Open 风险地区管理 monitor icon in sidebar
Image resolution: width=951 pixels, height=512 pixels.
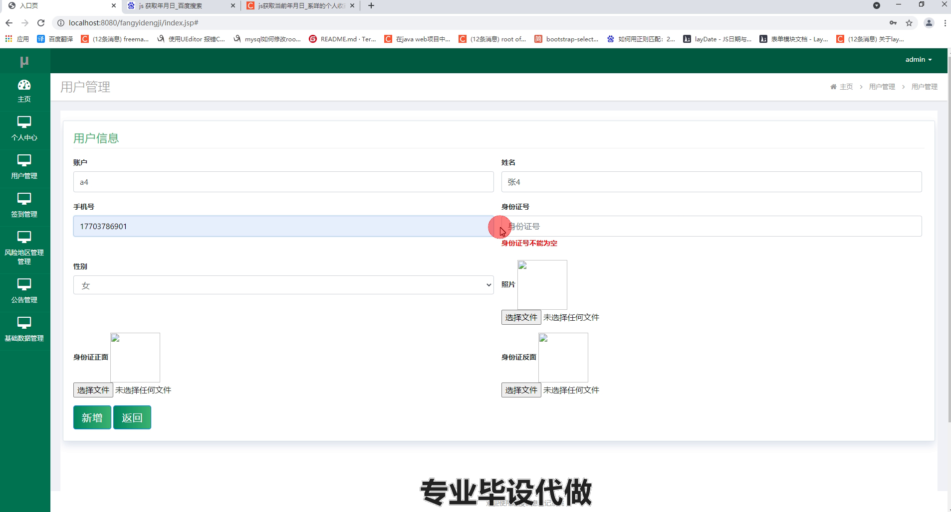(24, 237)
